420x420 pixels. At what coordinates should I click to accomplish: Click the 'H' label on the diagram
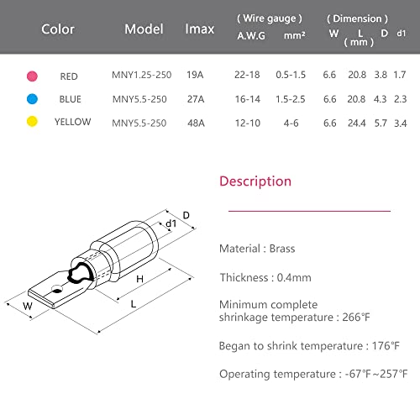click(x=139, y=279)
